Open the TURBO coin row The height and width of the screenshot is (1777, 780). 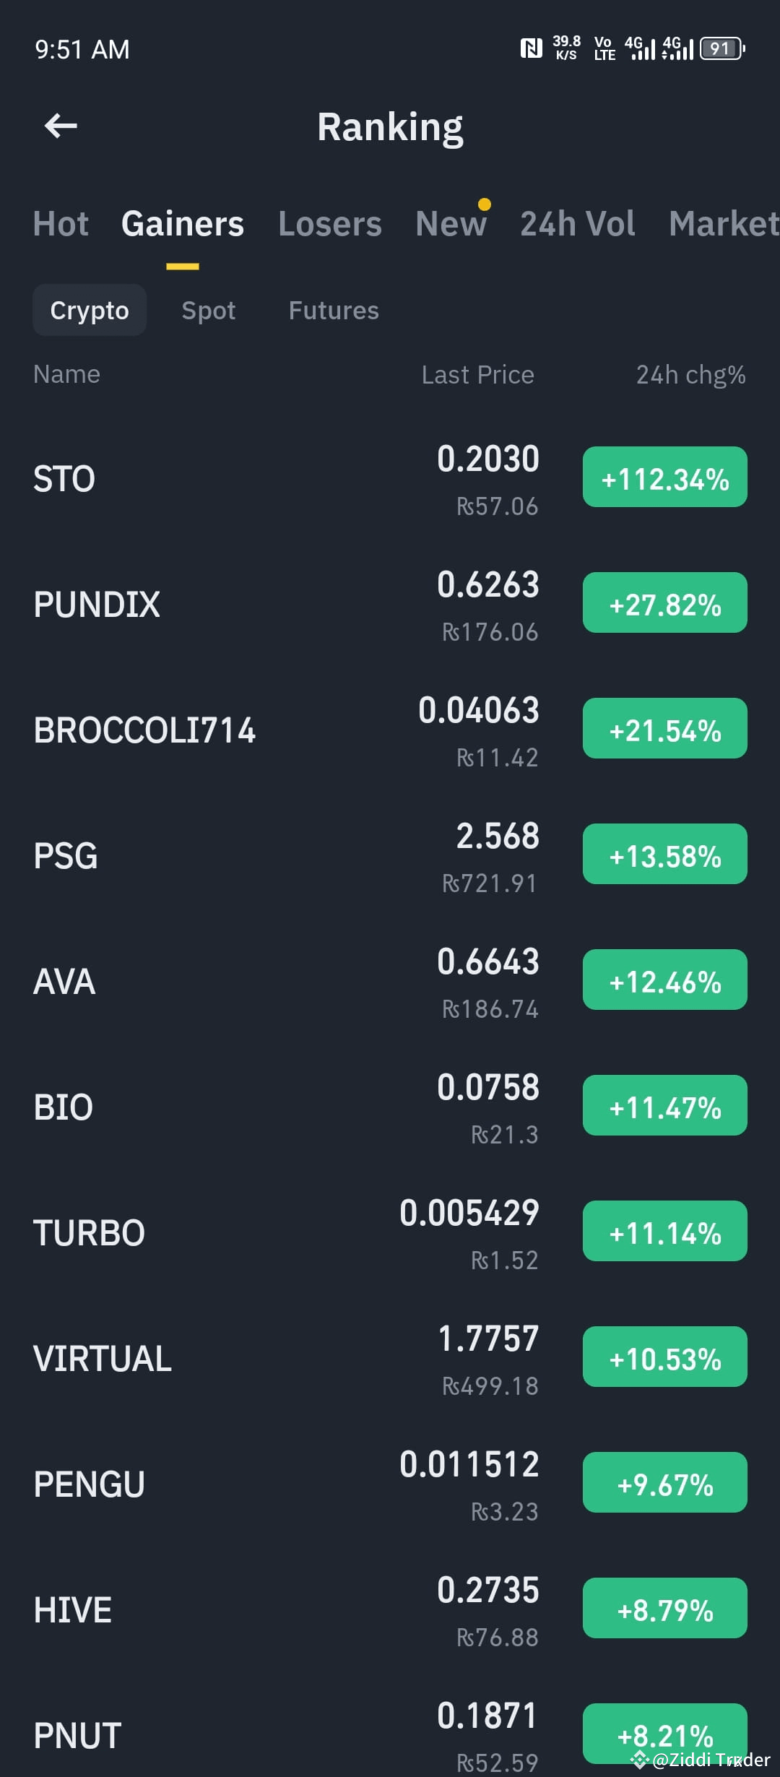[x=390, y=1233]
